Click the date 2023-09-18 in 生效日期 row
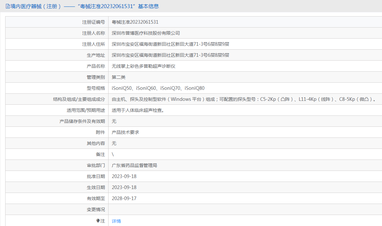Image resolution: width=382 pixels, height=226 pixels. [124, 187]
